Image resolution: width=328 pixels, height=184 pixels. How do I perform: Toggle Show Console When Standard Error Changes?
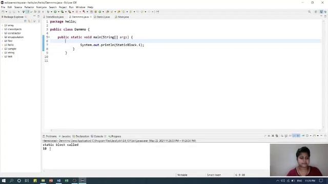(298, 136)
